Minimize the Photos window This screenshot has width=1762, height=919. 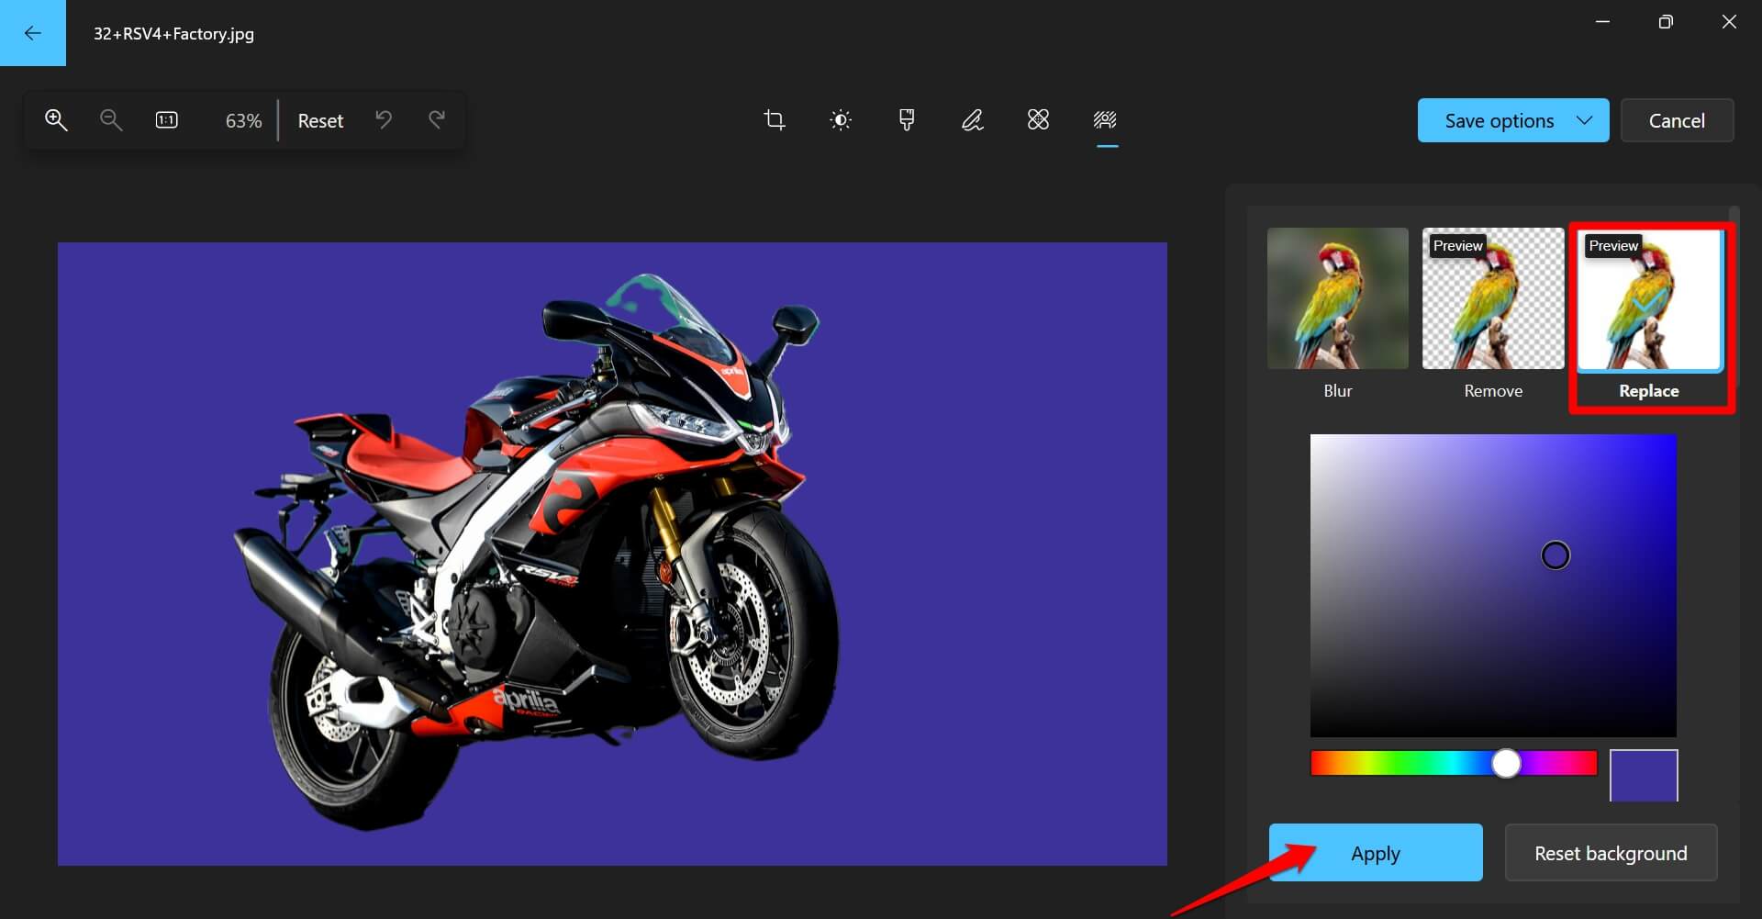[x=1602, y=22]
